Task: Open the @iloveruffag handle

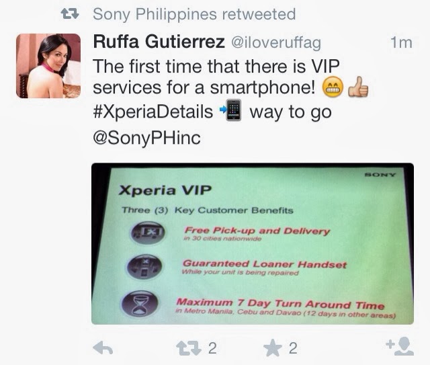Action: tap(276, 43)
